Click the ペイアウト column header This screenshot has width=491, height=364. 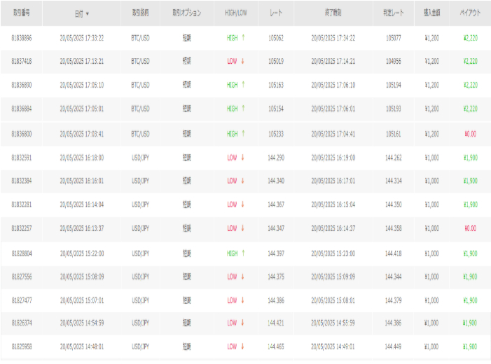pyautogui.click(x=470, y=13)
